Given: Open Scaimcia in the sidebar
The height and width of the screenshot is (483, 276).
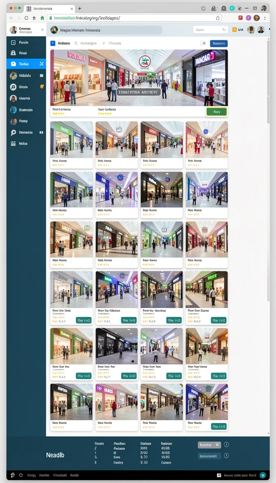Looking at the screenshot, I should click(x=26, y=110).
